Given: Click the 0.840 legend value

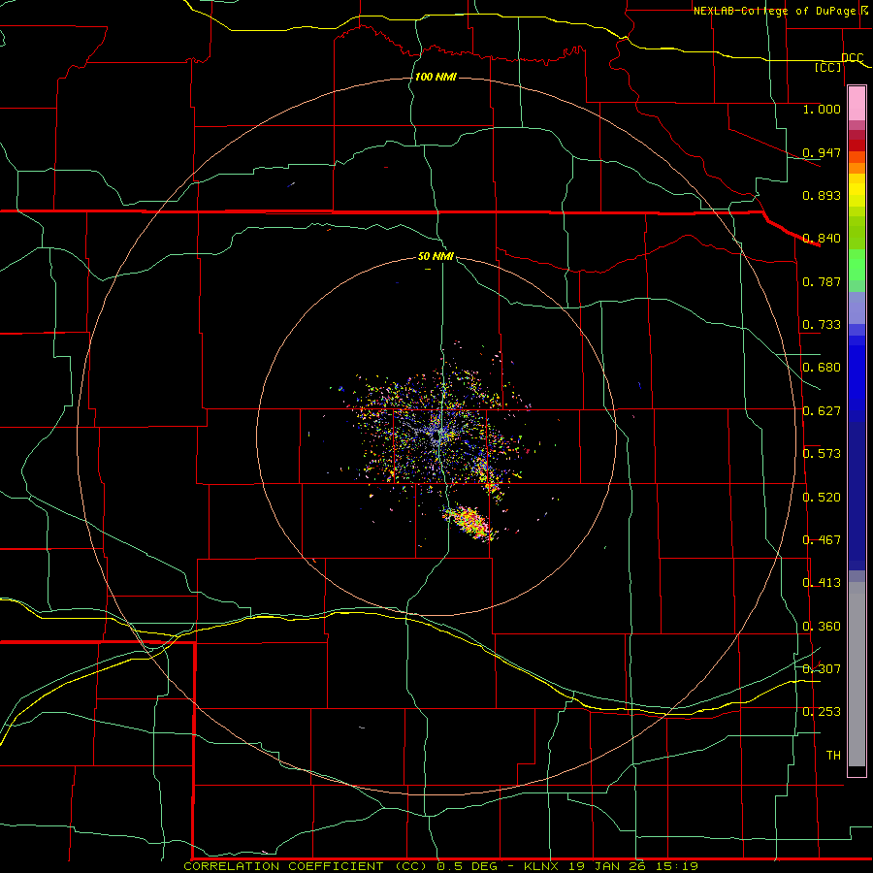Looking at the screenshot, I should coord(822,239).
